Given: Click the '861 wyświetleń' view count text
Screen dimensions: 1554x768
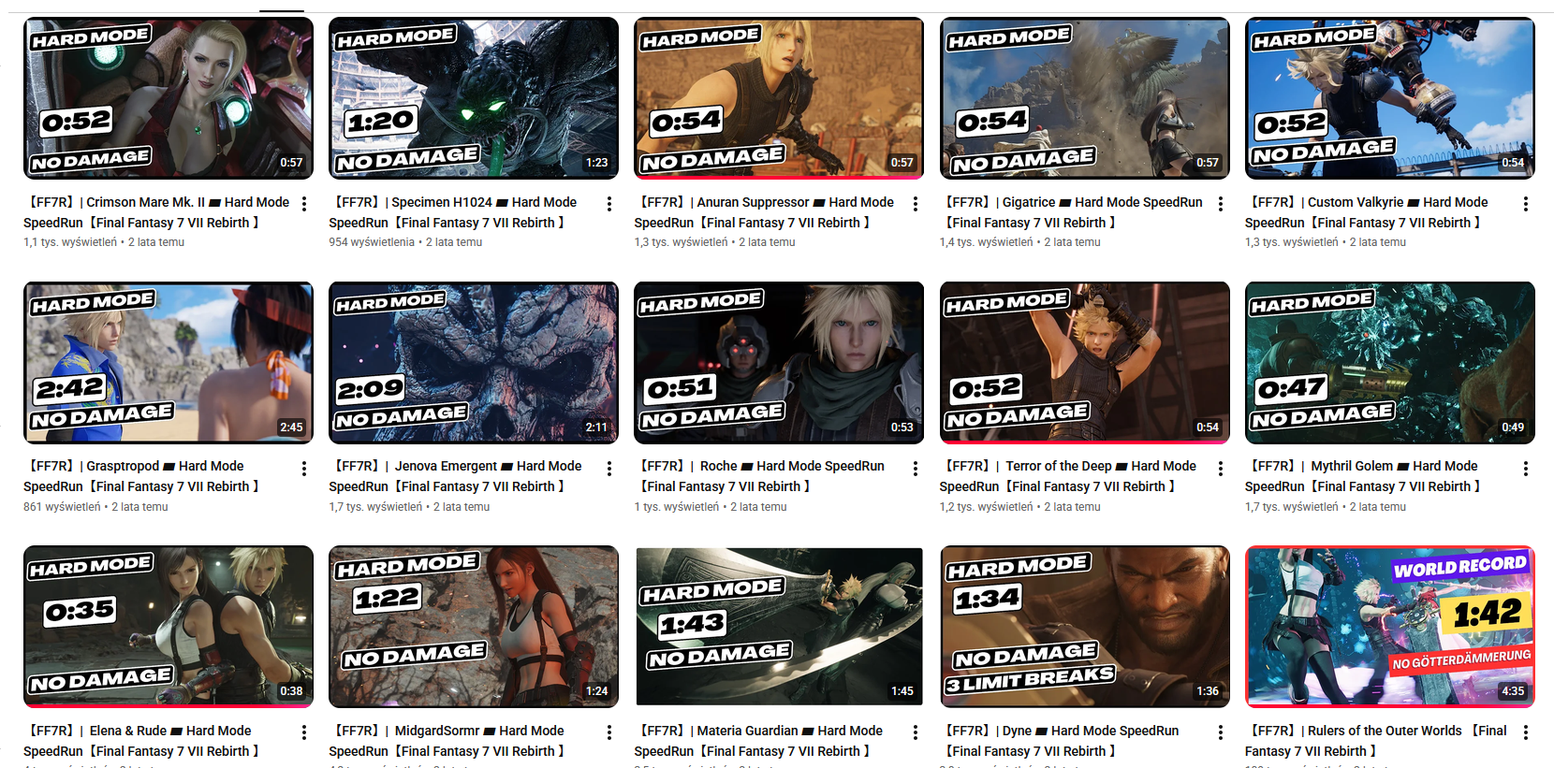Looking at the screenshot, I should 62,507.
